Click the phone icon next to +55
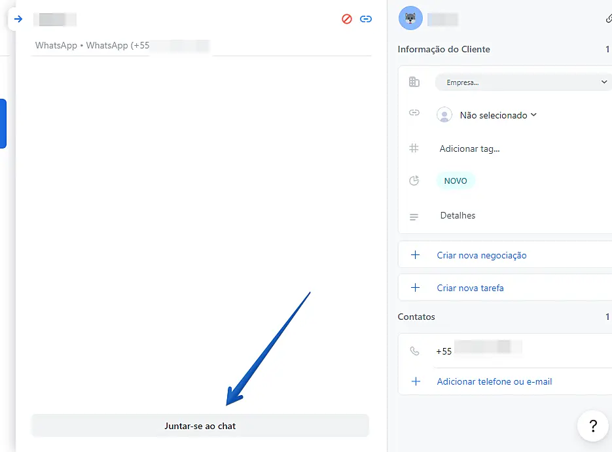612x452 pixels. tap(414, 351)
